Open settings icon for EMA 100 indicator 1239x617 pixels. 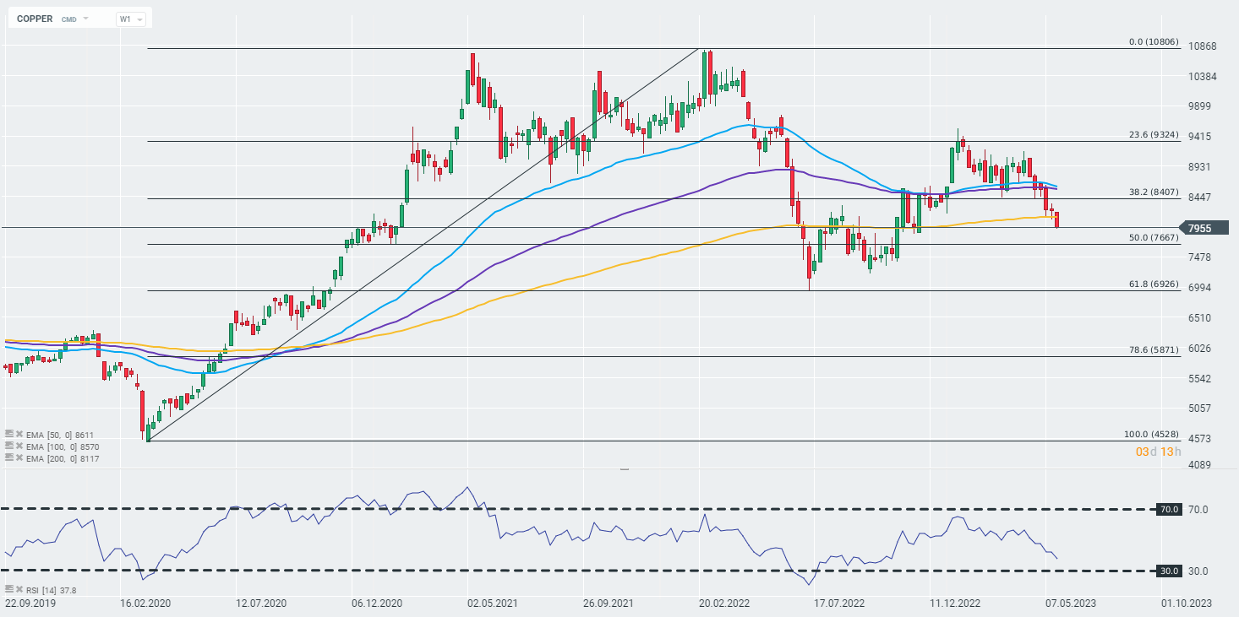point(8,446)
